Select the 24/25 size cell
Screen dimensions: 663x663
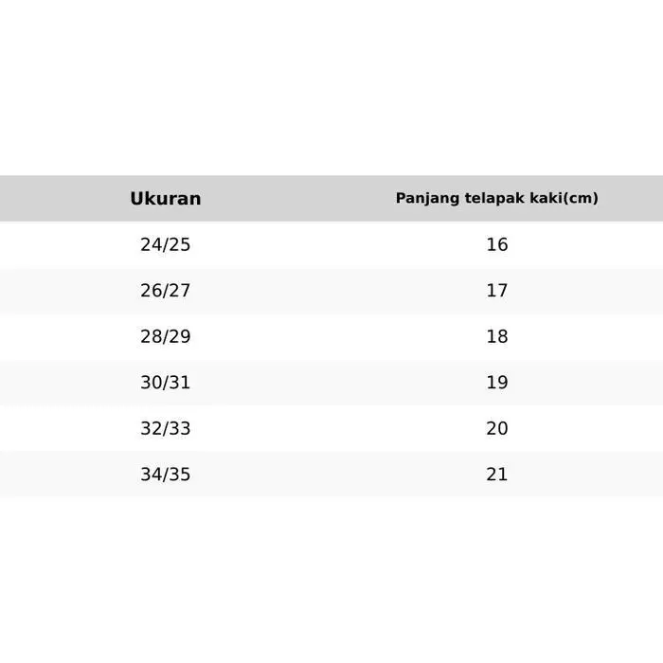click(x=166, y=244)
